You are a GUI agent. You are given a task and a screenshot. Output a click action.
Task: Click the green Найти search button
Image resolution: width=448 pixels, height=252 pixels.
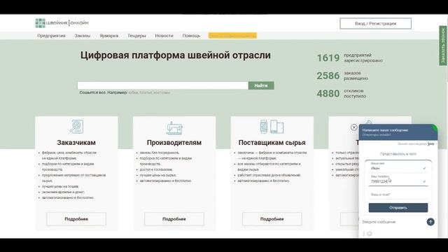261,85
